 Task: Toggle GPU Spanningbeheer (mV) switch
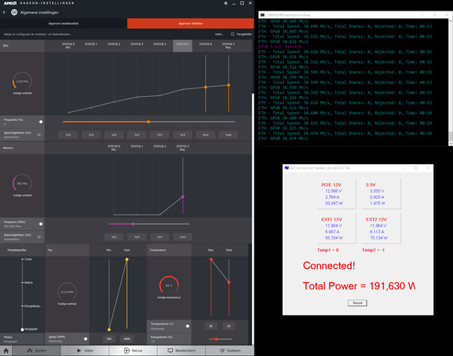coord(39,135)
